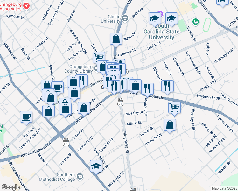Click the Glover St label
Image resolution: width=238 pixels, height=191 pixels.
click(x=78, y=134)
